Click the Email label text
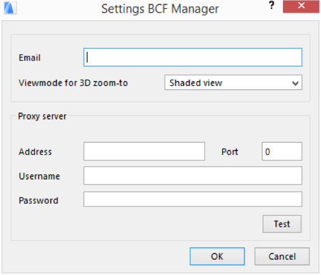The width and height of the screenshot is (321, 275). click(x=30, y=58)
